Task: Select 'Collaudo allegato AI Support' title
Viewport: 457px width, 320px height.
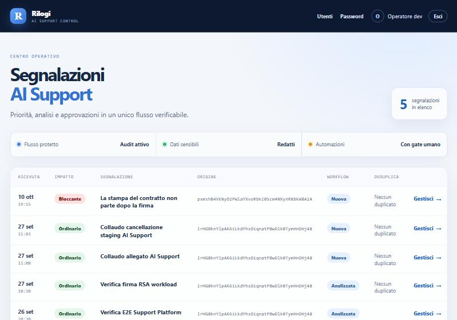Action: (x=140, y=257)
